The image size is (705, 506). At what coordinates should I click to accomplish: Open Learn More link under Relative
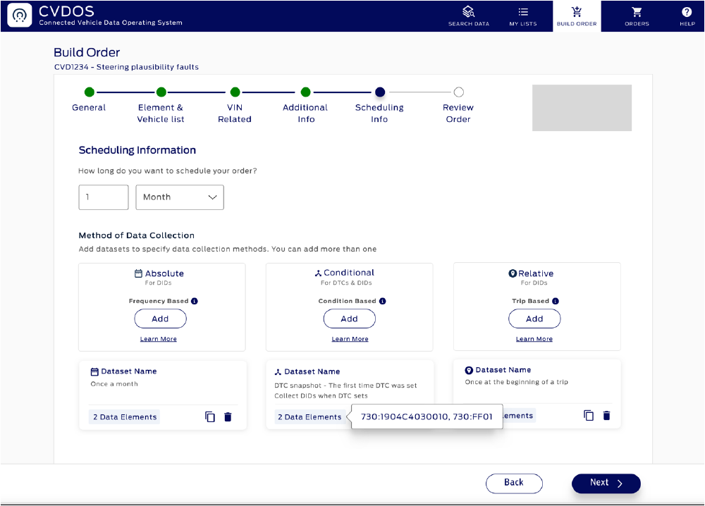[534, 339]
